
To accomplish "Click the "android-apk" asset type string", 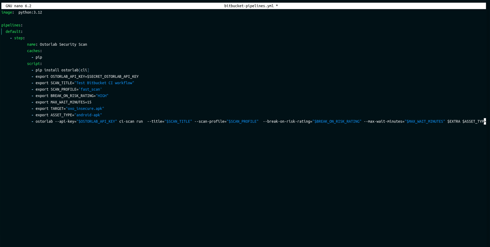I will click(x=88, y=115).
